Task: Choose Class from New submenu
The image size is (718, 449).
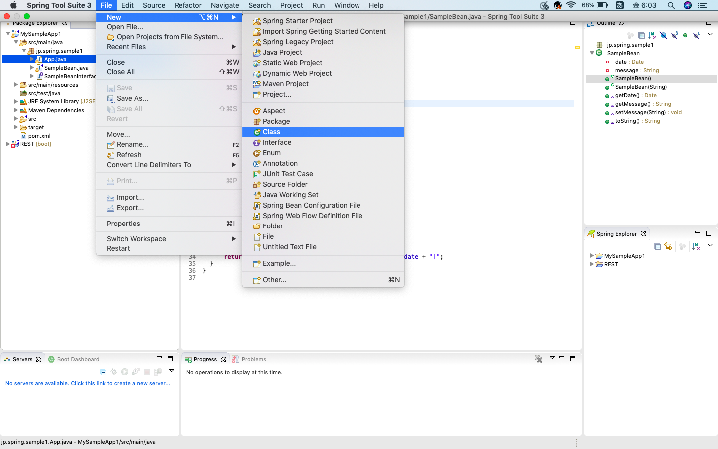Action: [x=323, y=132]
